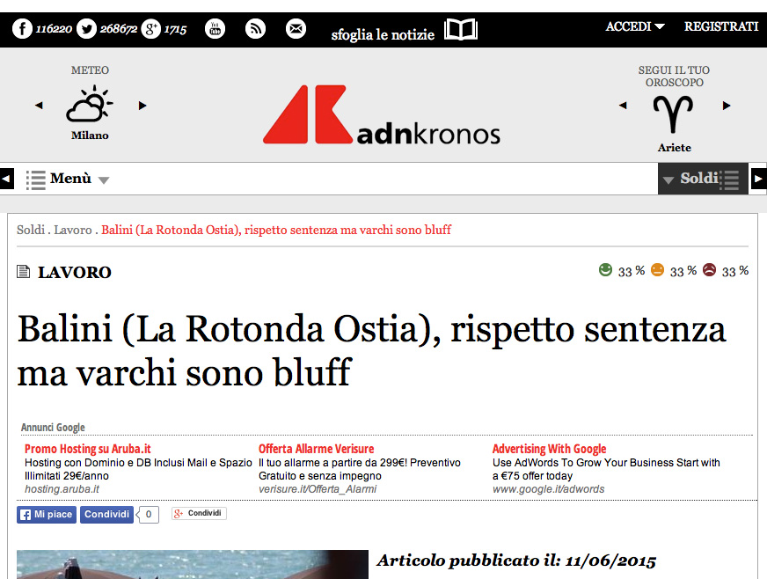Open the RSS feed icon

click(255, 29)
